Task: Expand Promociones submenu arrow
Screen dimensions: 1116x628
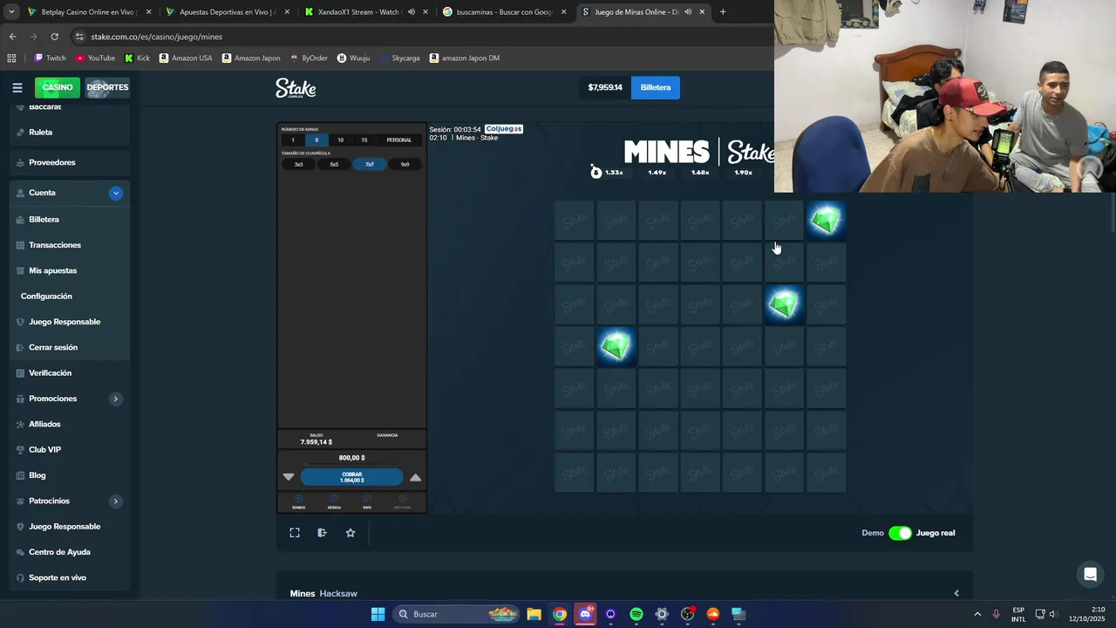Action: 115,399
